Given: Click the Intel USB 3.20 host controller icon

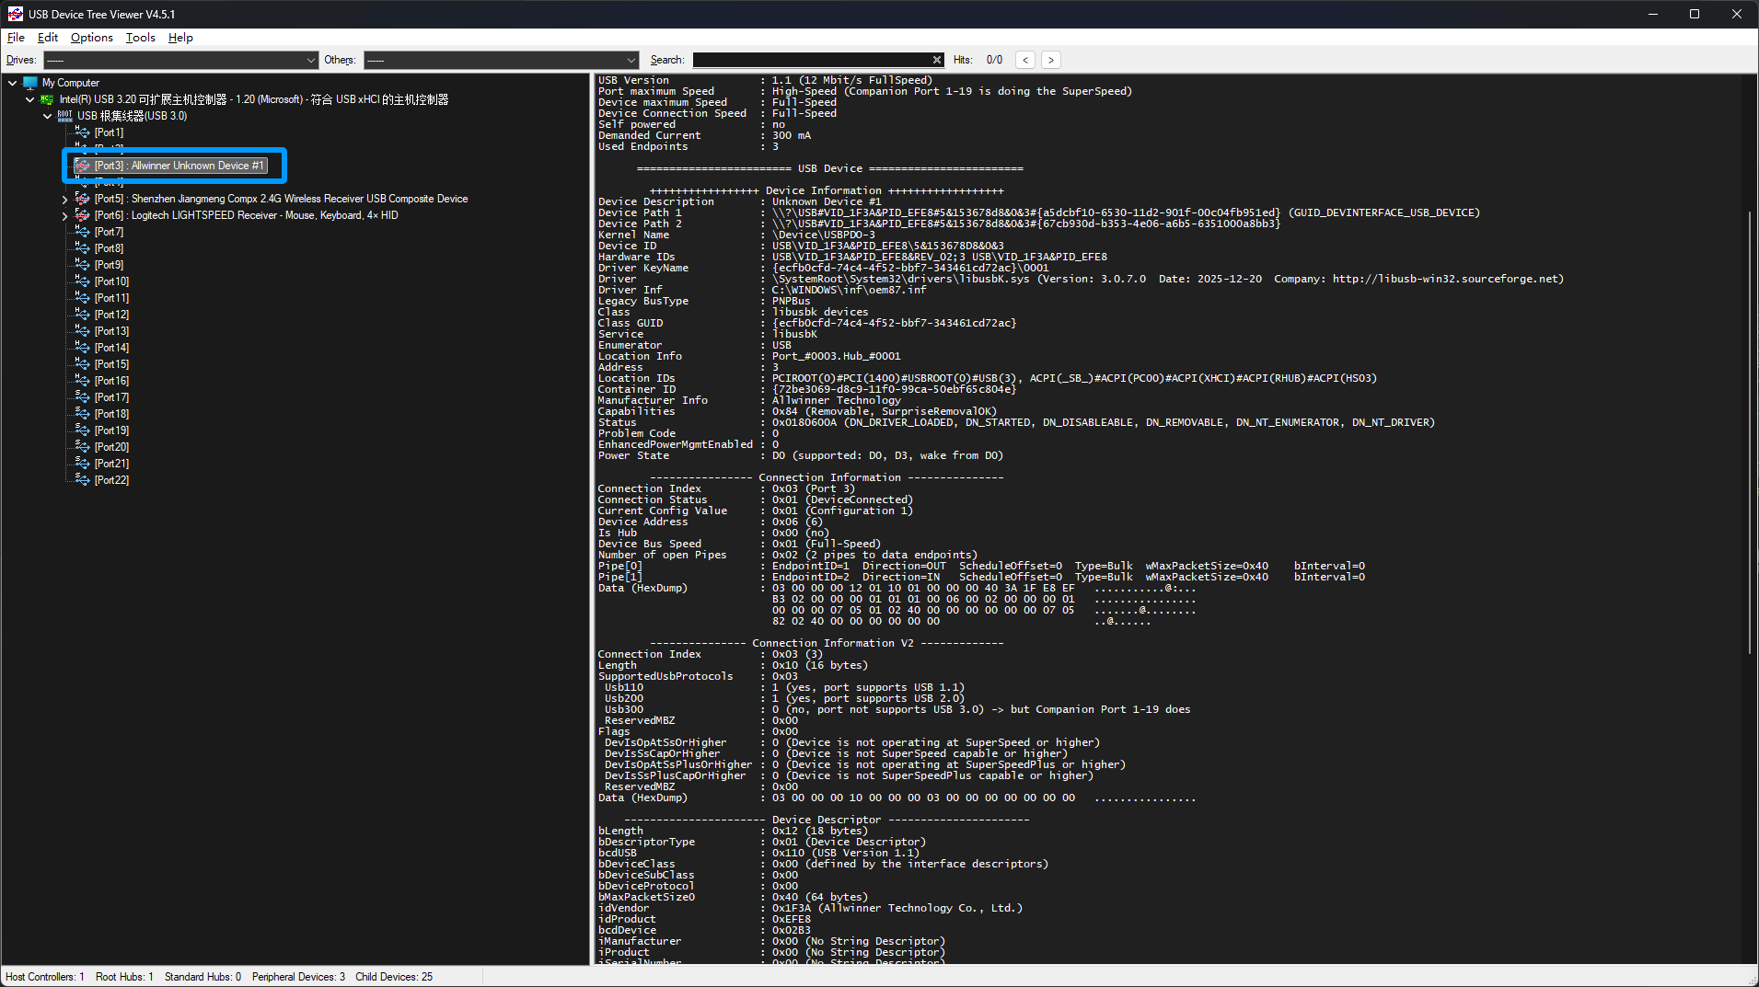Looking at the screenshot, I should pyautogui.click(x=47, y=99).
